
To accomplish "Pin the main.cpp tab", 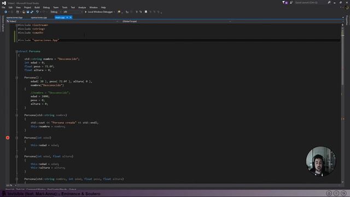I will [x=67, y=18].
